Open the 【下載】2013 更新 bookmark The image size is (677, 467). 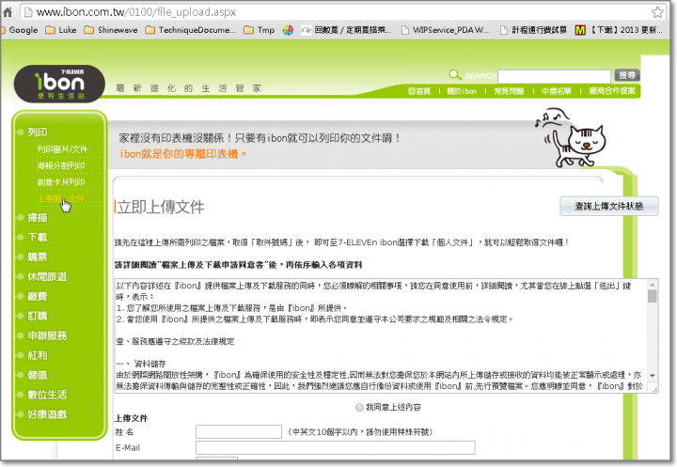coord(619,30)
